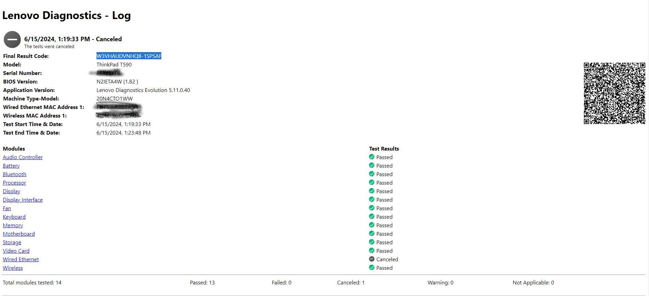Click the machine type 20N4CTO1WW value

(x=115, y=98)
